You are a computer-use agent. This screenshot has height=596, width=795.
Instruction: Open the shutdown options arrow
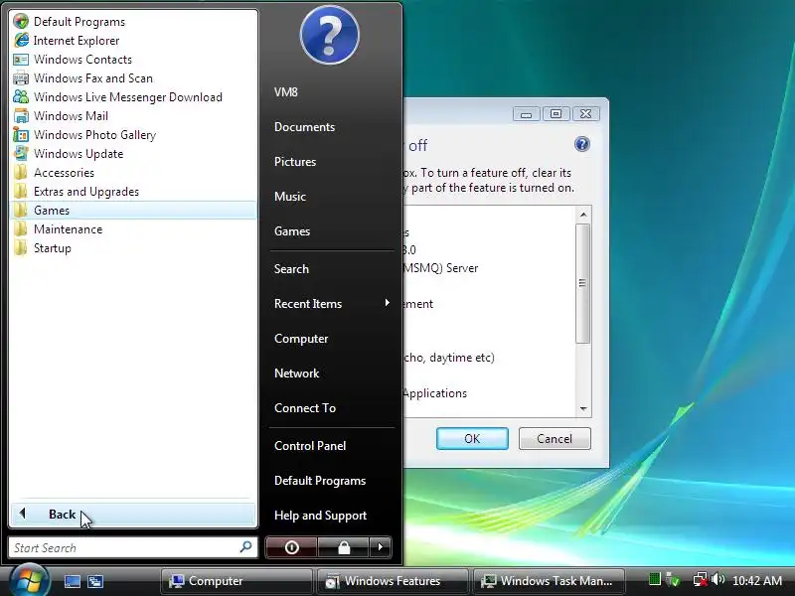(x=381, y=547)
